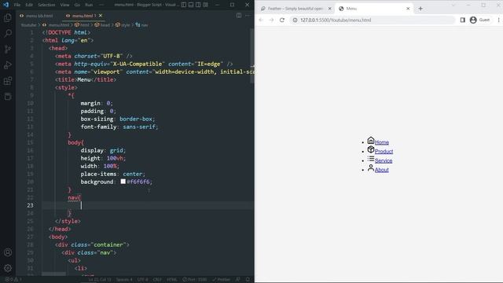503x283 pixels.
Task: Click the VS Code logo icon
Action: tap(6, 5)
